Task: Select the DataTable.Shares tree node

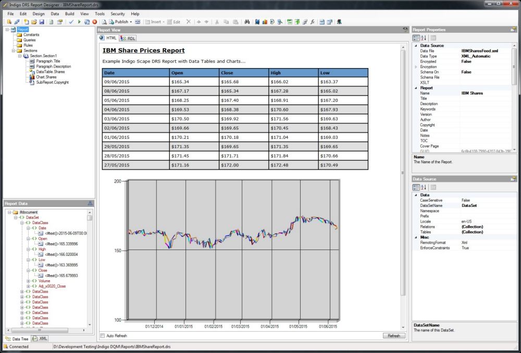Action: (51, 72)
